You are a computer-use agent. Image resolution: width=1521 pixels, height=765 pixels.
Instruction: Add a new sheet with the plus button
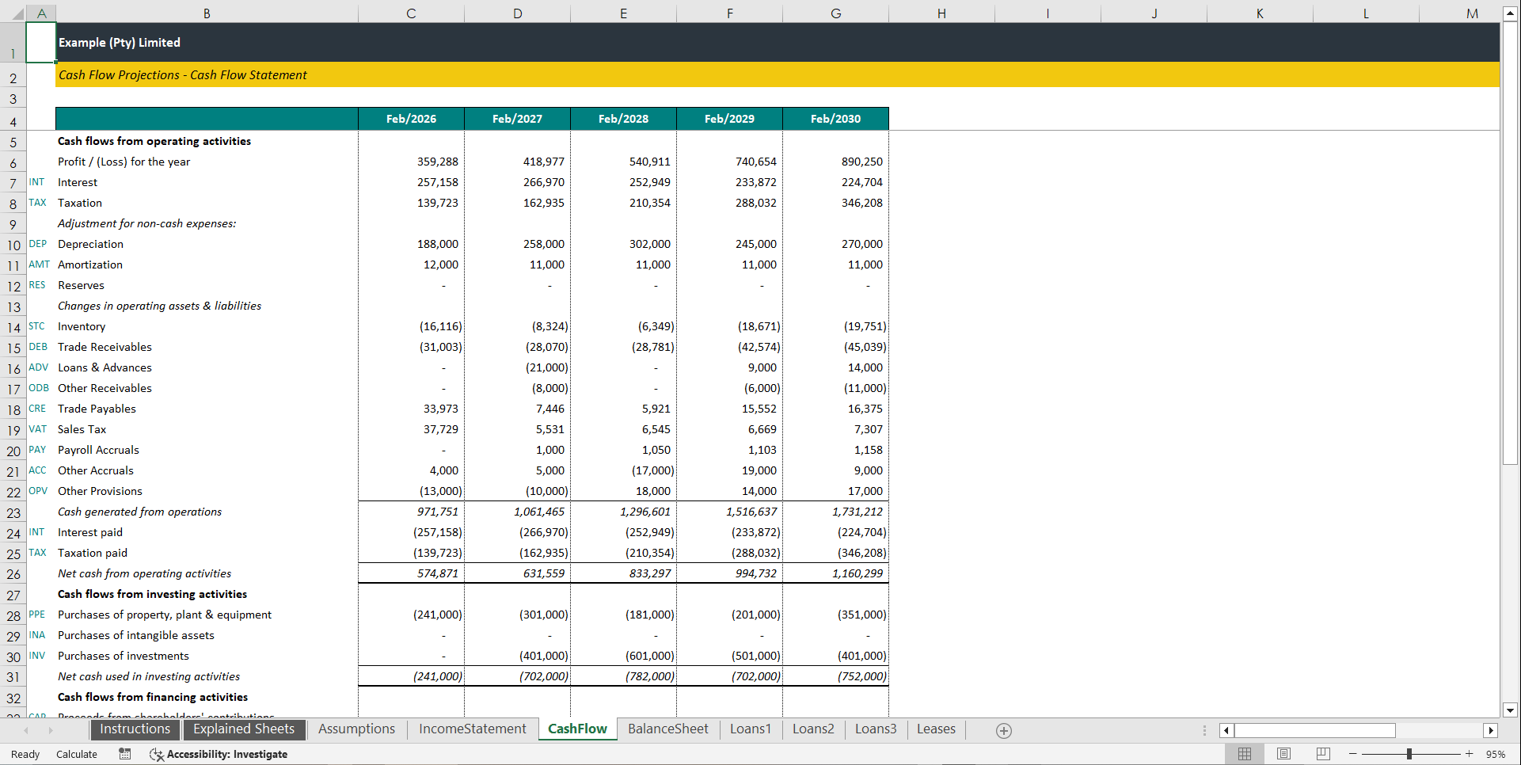(x=1003, y=730)
